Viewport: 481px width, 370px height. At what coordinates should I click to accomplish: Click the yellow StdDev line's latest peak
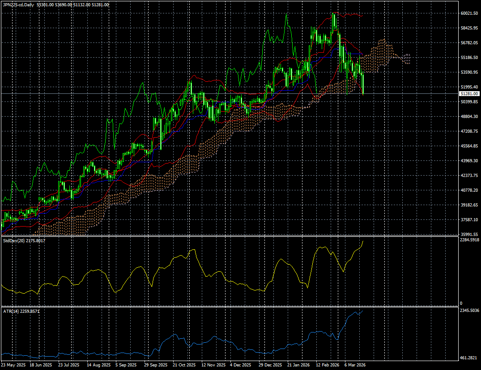(363, 241)
